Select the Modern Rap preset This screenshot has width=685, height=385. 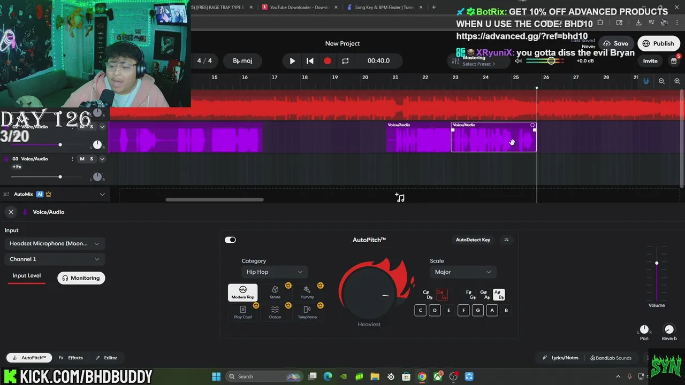click(x=242, y=292)
